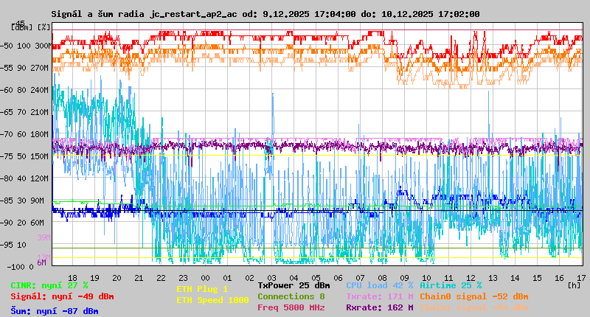Click the 'Freq 5800 MHz' legend label
The image size is (590, 317).
[x=291, y=307]
